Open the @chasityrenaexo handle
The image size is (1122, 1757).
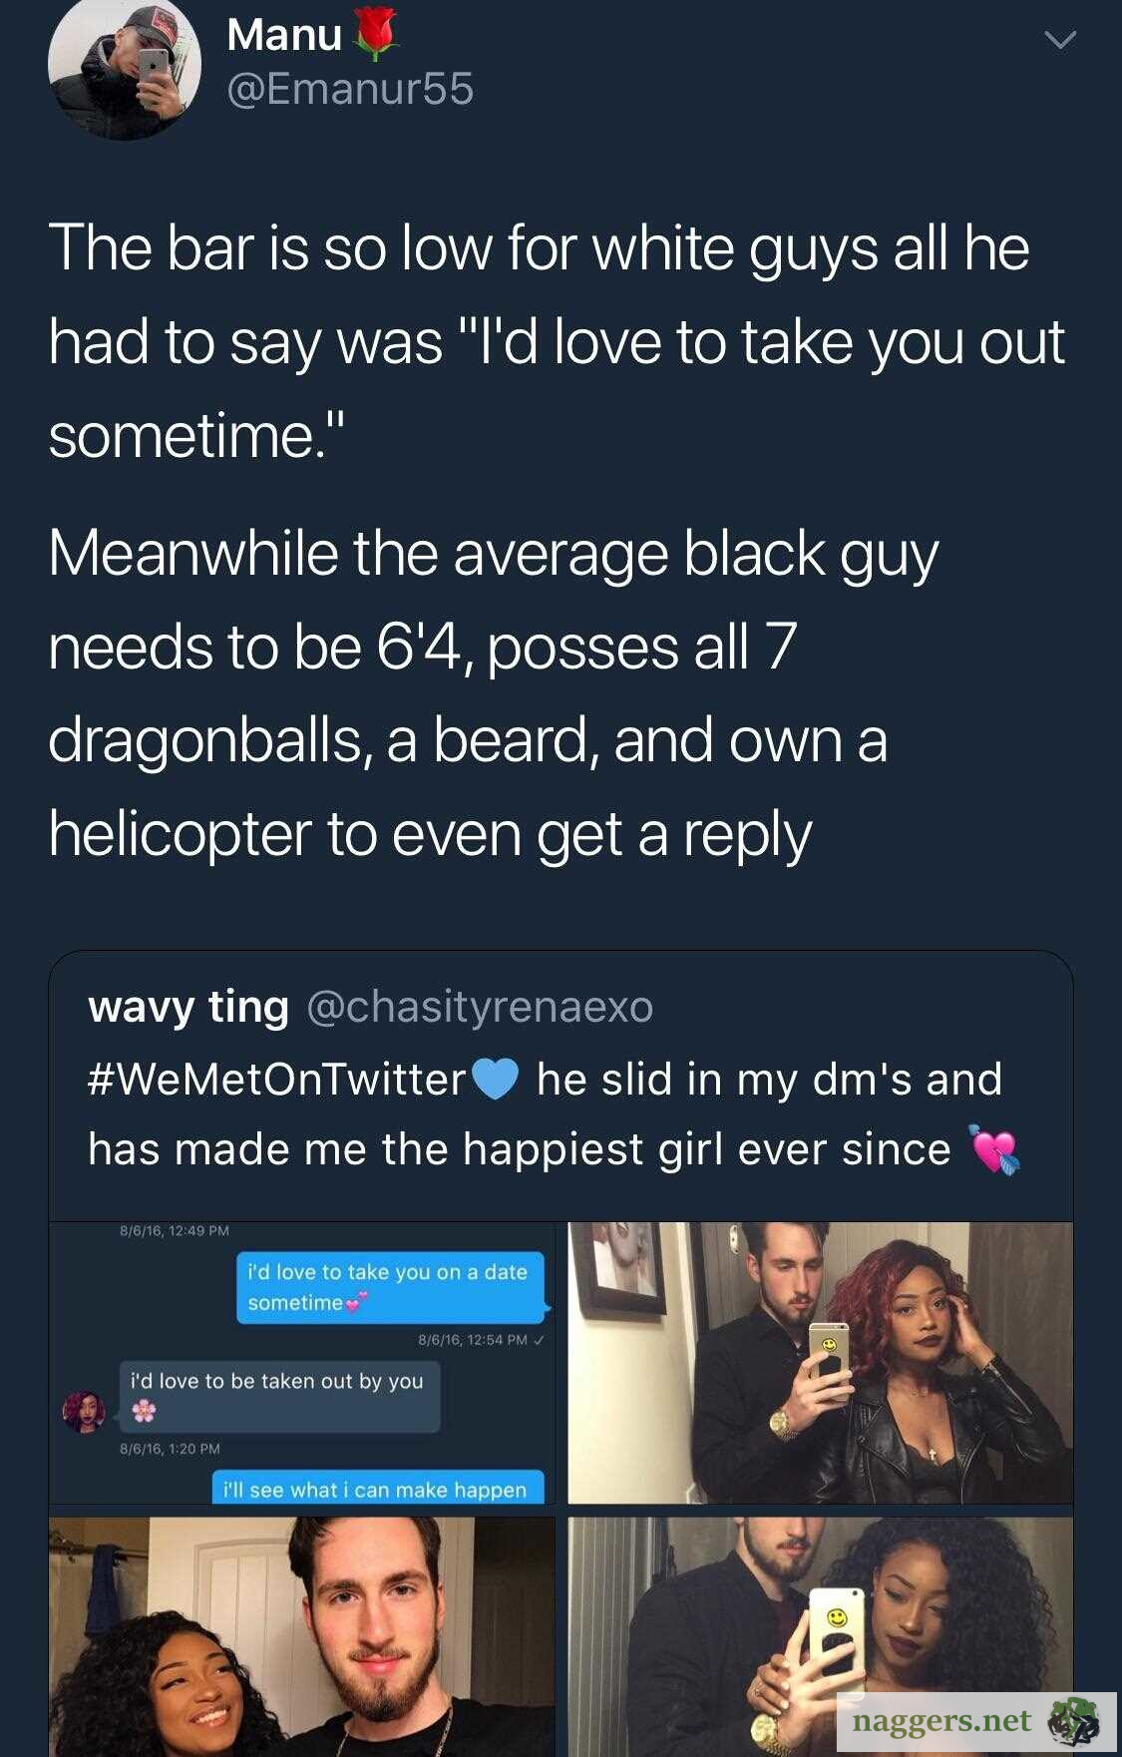(480, 1007)
